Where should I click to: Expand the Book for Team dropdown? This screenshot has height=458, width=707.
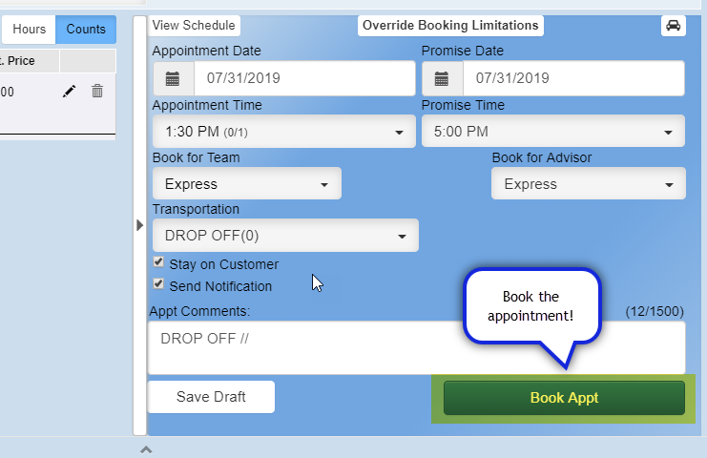point(246,184)
